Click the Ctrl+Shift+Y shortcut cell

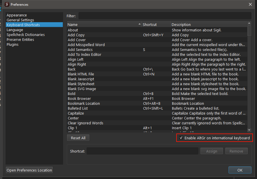156,35
